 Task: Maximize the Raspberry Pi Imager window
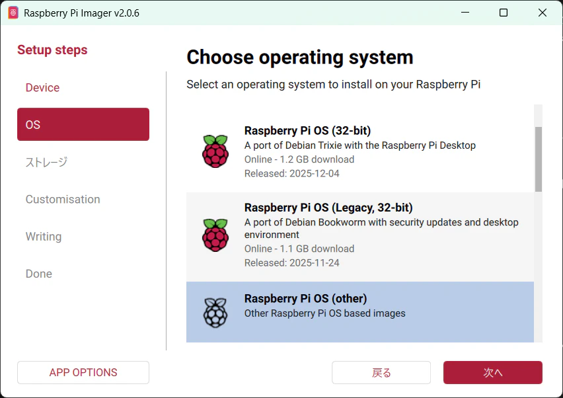(504, 13)
